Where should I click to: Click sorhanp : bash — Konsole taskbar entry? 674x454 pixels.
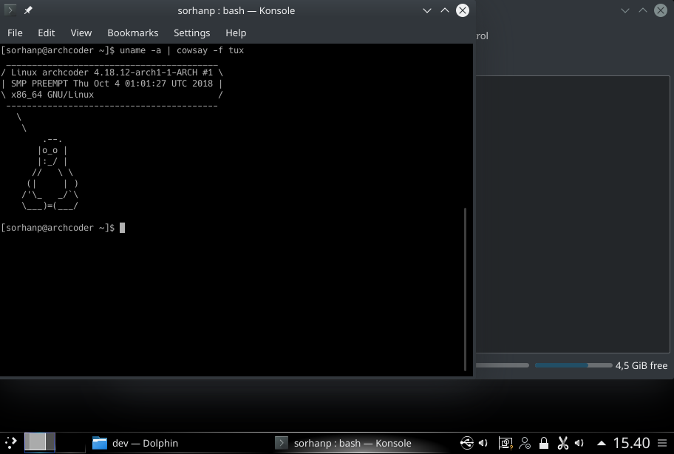point(344,443)
